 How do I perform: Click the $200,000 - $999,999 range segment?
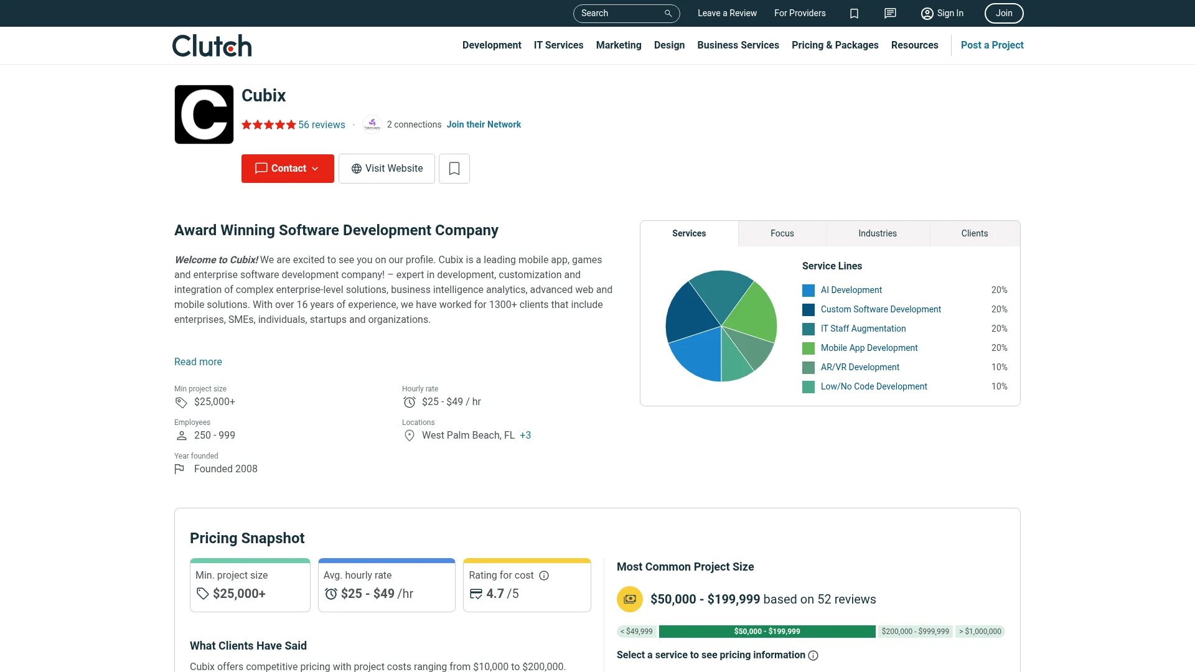point(916,632)
